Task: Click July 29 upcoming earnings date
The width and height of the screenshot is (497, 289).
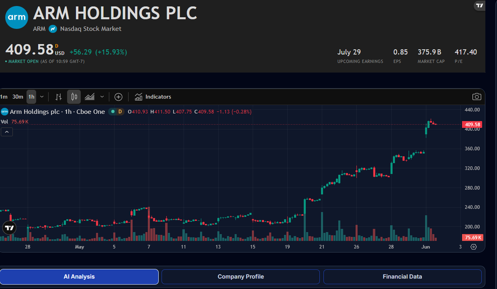Action: [x=349, y=52]
